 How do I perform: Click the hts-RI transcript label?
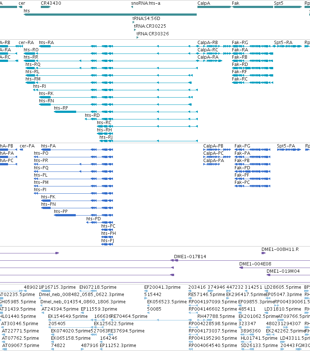click(x=39, y=86)
